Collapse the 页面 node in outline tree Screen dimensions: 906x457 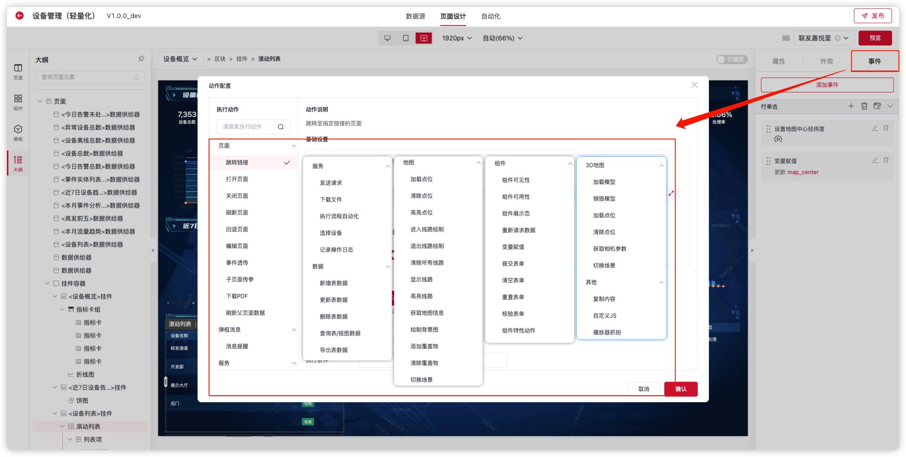coord(40,101)
